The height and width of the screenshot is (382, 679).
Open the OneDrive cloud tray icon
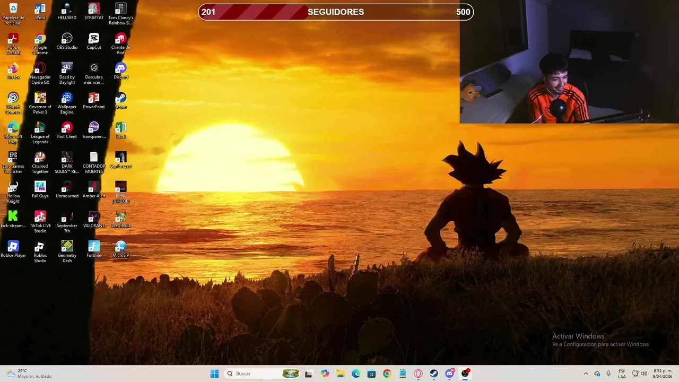(597, 374)
